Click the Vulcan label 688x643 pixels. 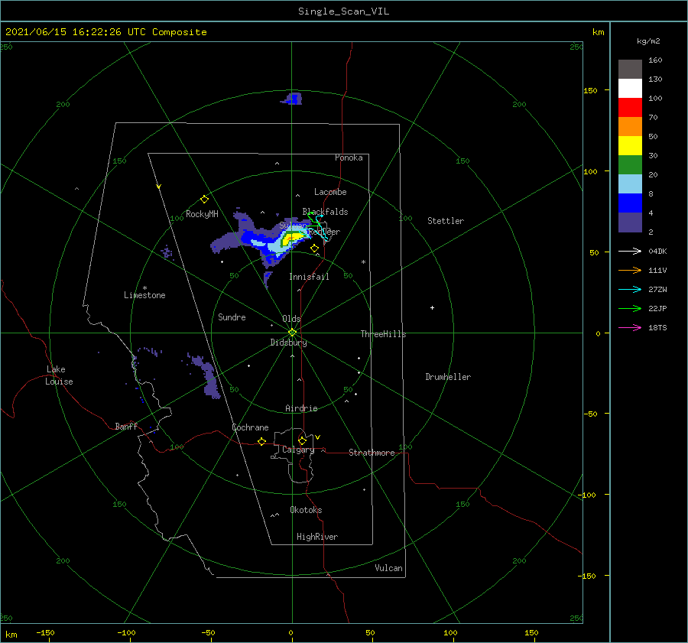coord(388,568)
